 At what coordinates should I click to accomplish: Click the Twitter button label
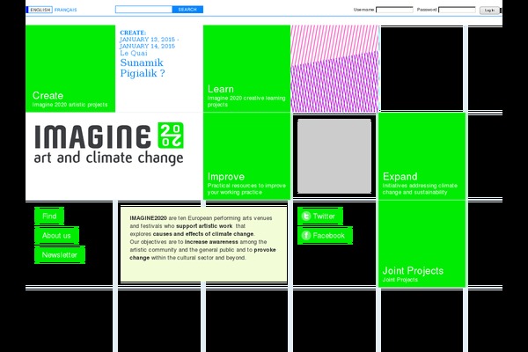tap(324, 216)
